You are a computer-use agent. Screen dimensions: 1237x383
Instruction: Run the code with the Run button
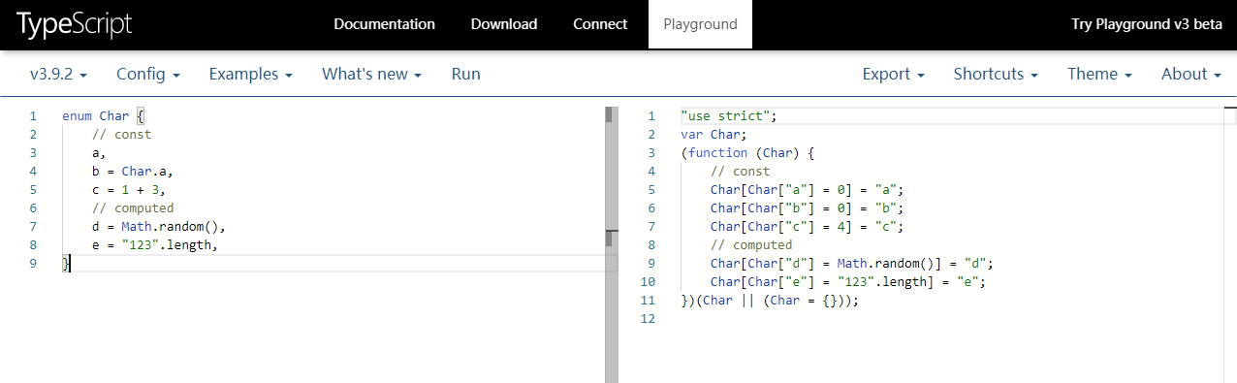click(x=466, y=74)
